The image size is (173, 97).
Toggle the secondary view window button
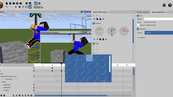[x=36, y=3]
